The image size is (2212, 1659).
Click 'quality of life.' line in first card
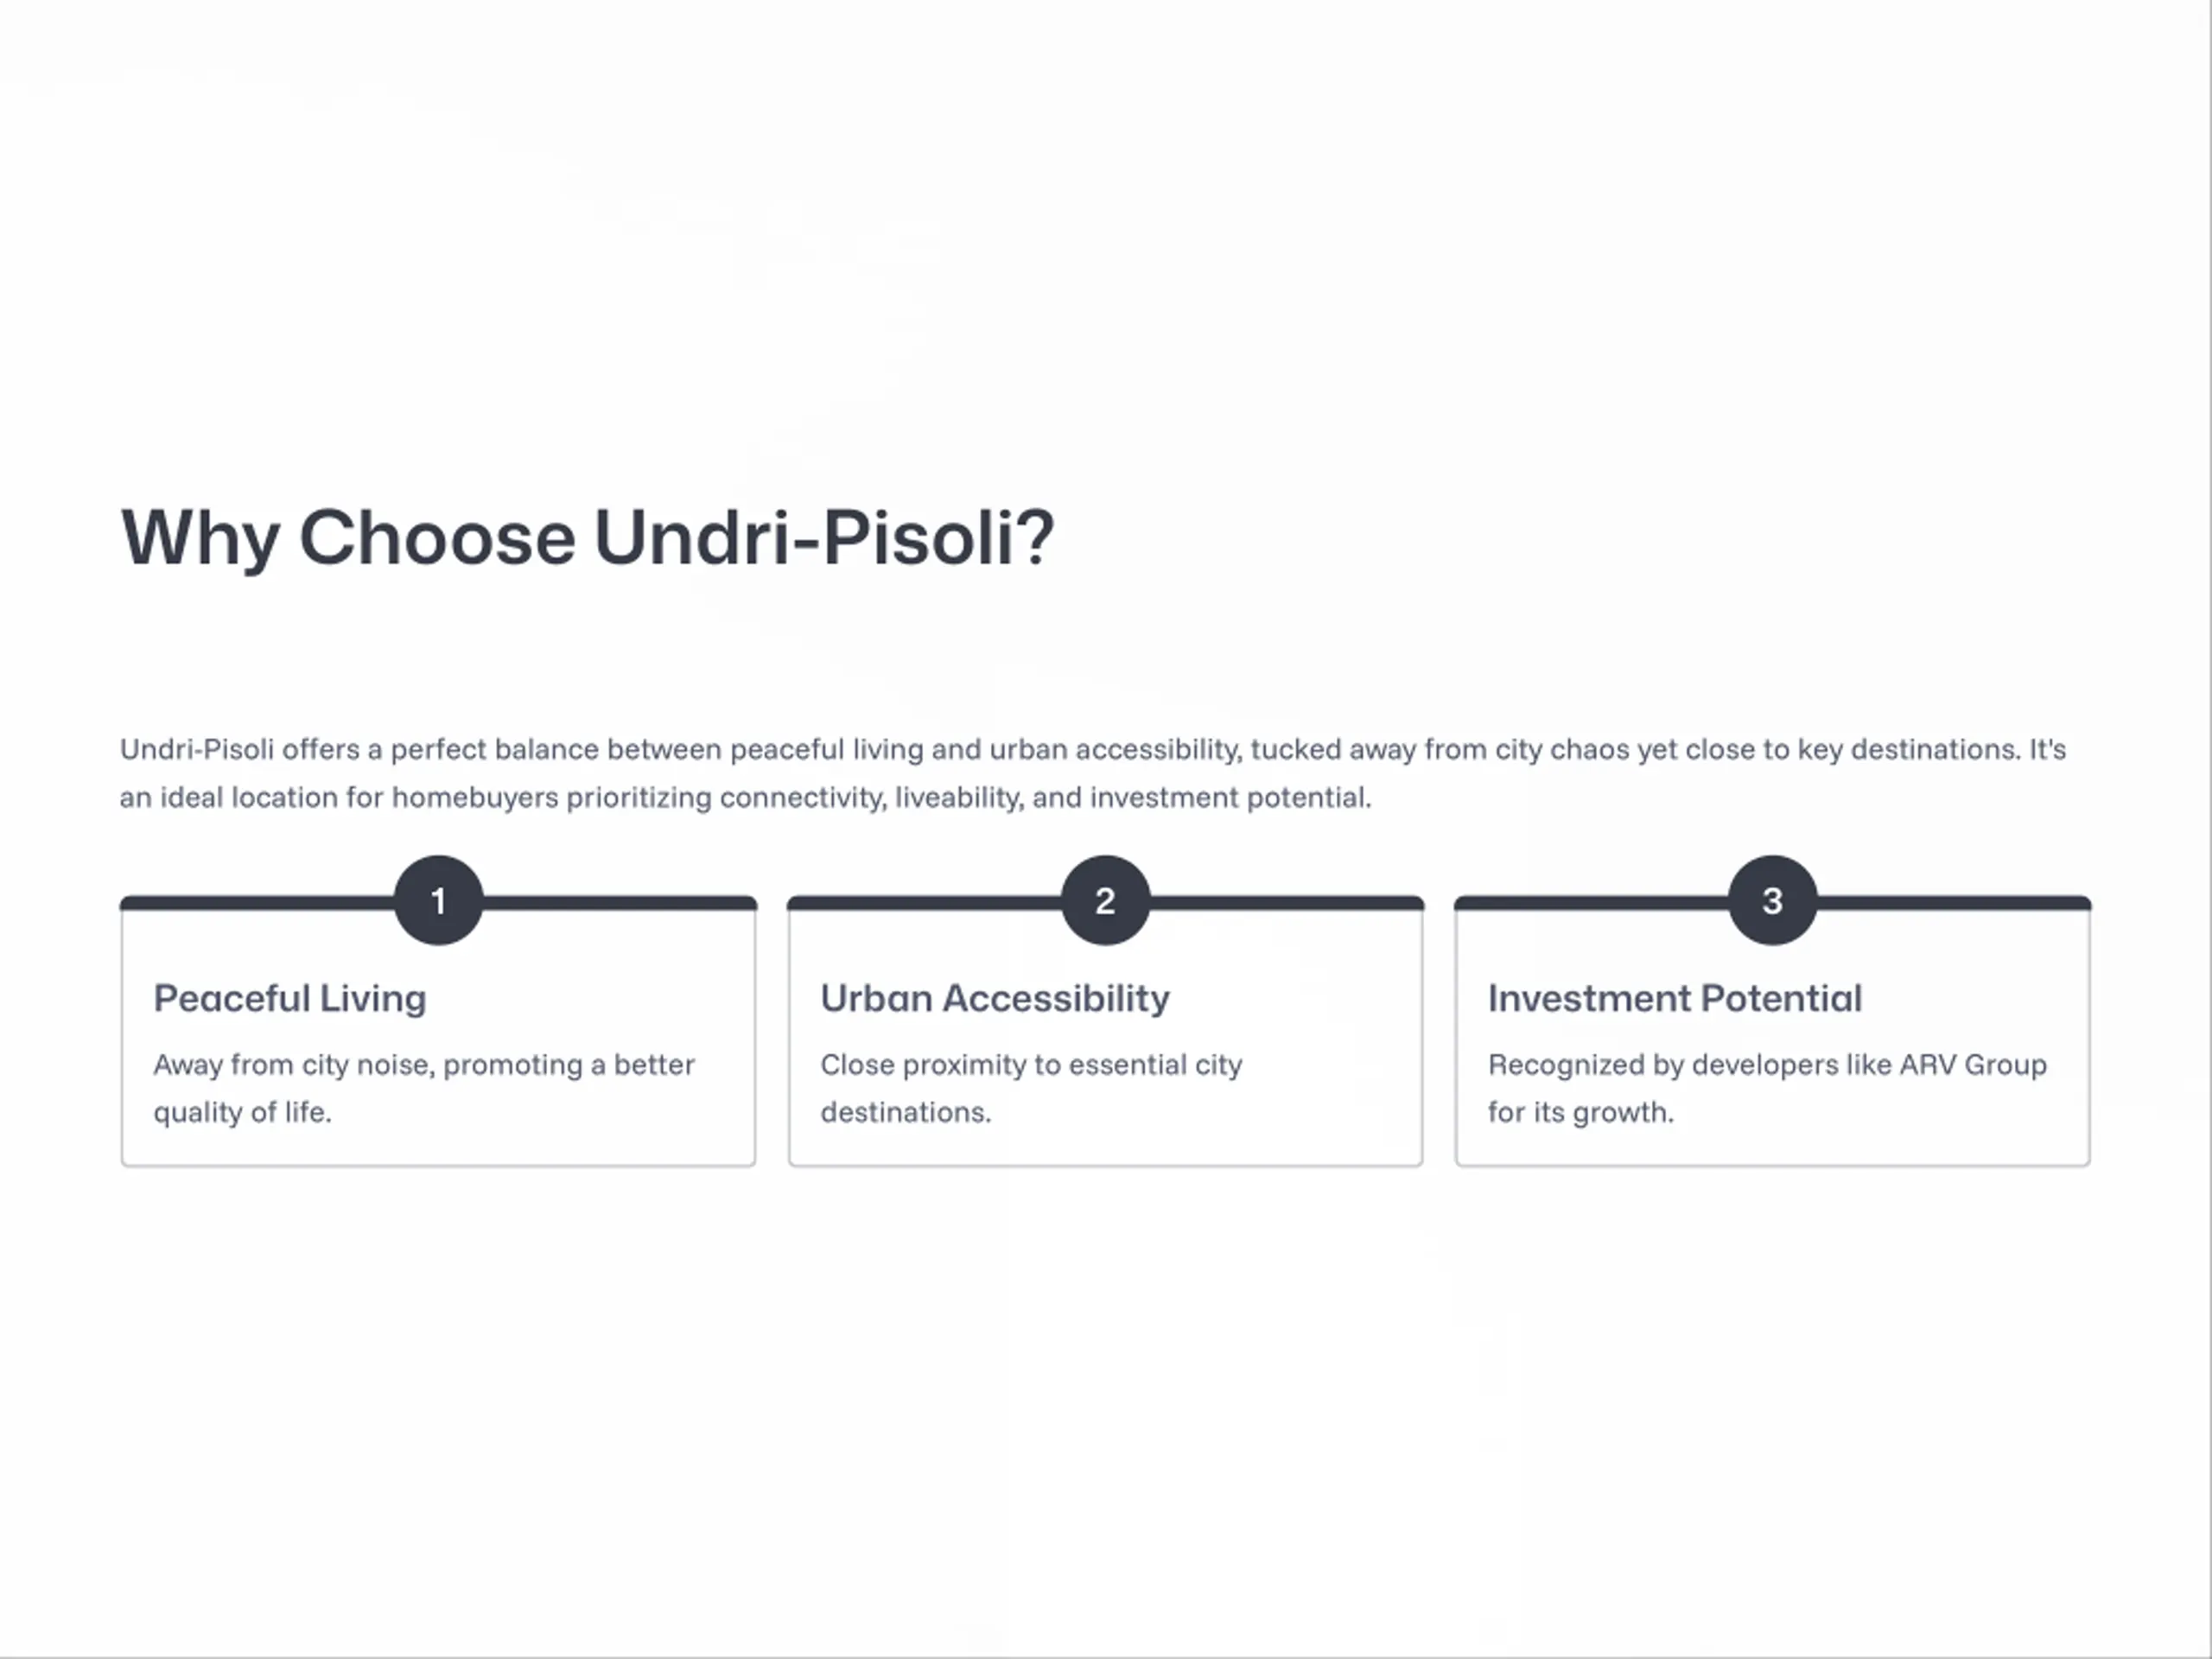pyautogui.click(x=242, y=1112)
